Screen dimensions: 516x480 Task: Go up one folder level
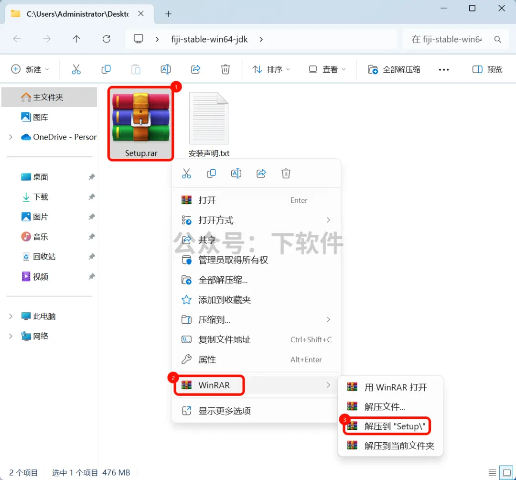click(x=76, y=39)
